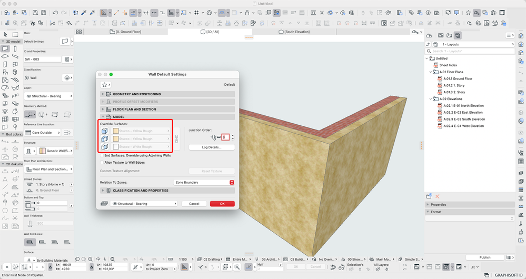Open the tab overview grid icon
The width and height of the screenshot is (526, 279).
tap(79, 32)
